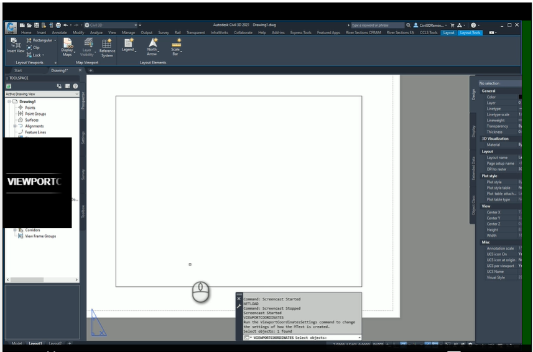Image resolution: width=533 pixels, height=352 pixels.
Task: Expand the Layout Viewports panel launcher arrow
Action: [x=55, y=63]
